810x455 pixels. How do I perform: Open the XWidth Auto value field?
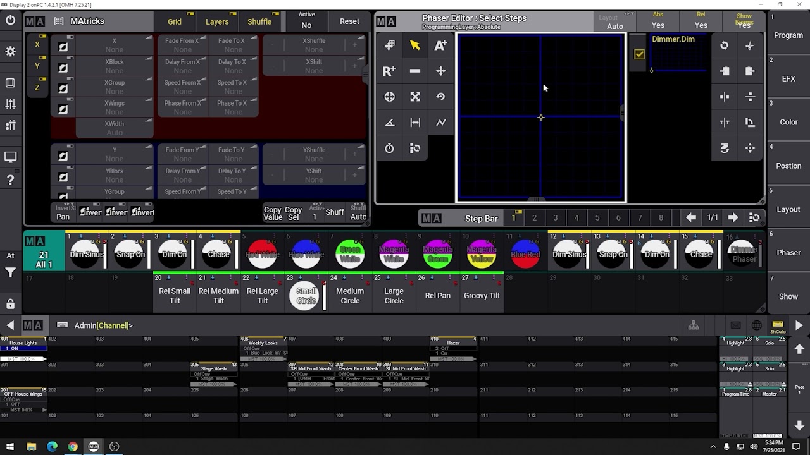click(115, 128)
